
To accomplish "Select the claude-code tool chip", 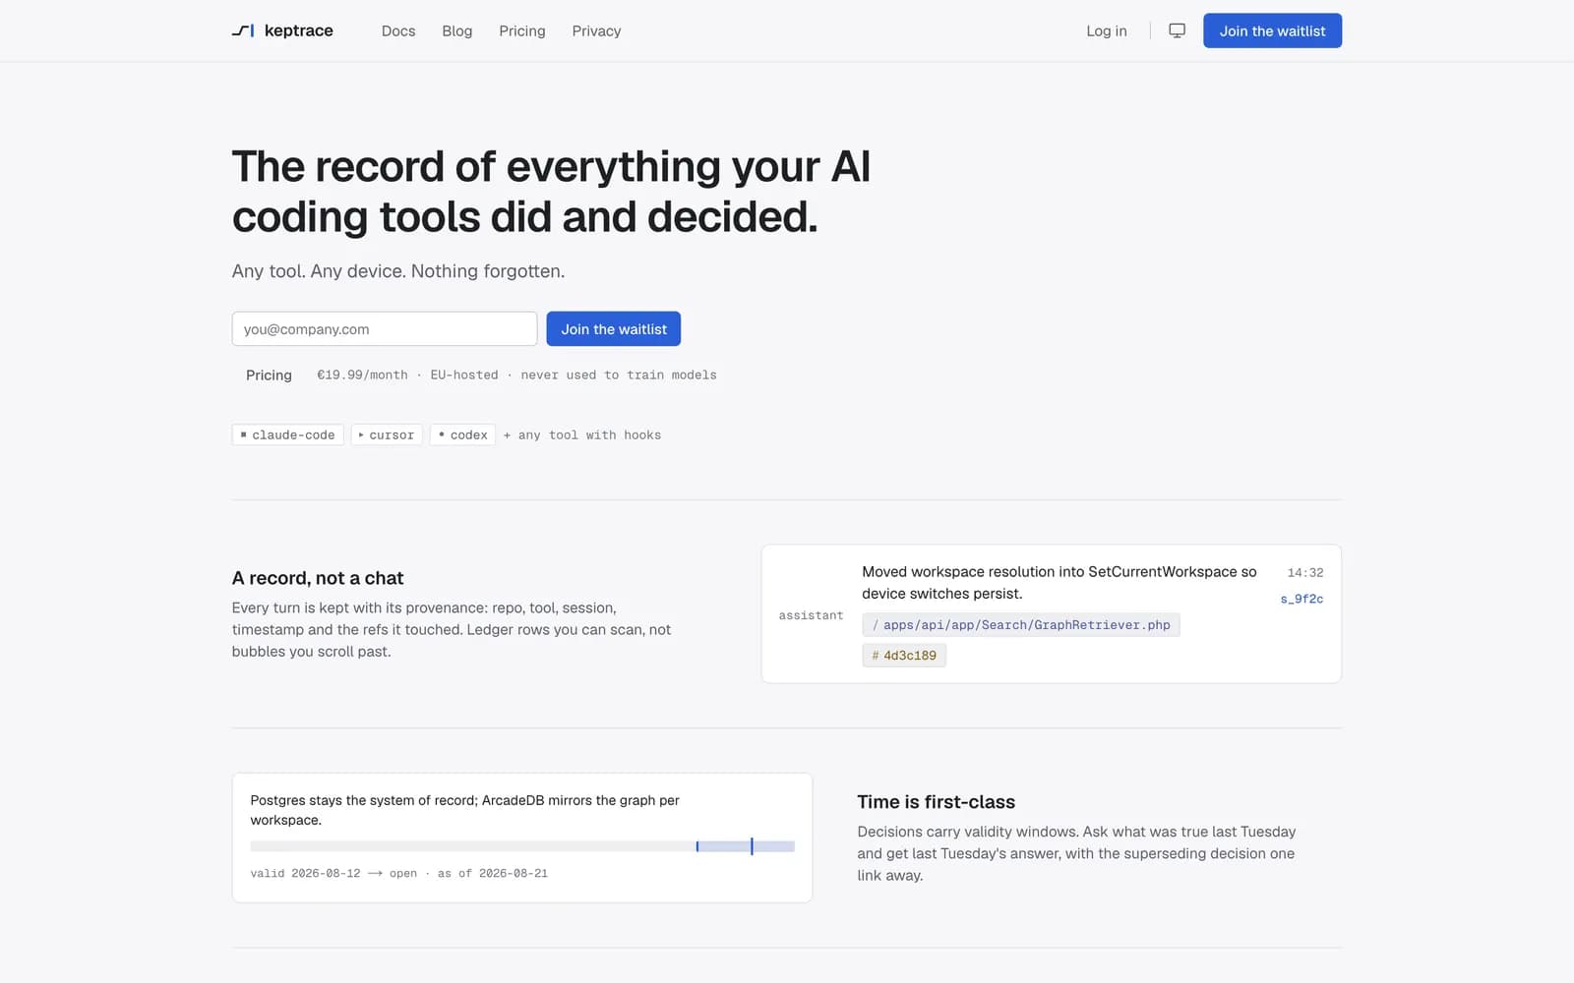I will 288,434.
